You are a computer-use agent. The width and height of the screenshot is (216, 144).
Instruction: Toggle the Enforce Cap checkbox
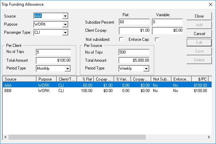click(157, 39)
